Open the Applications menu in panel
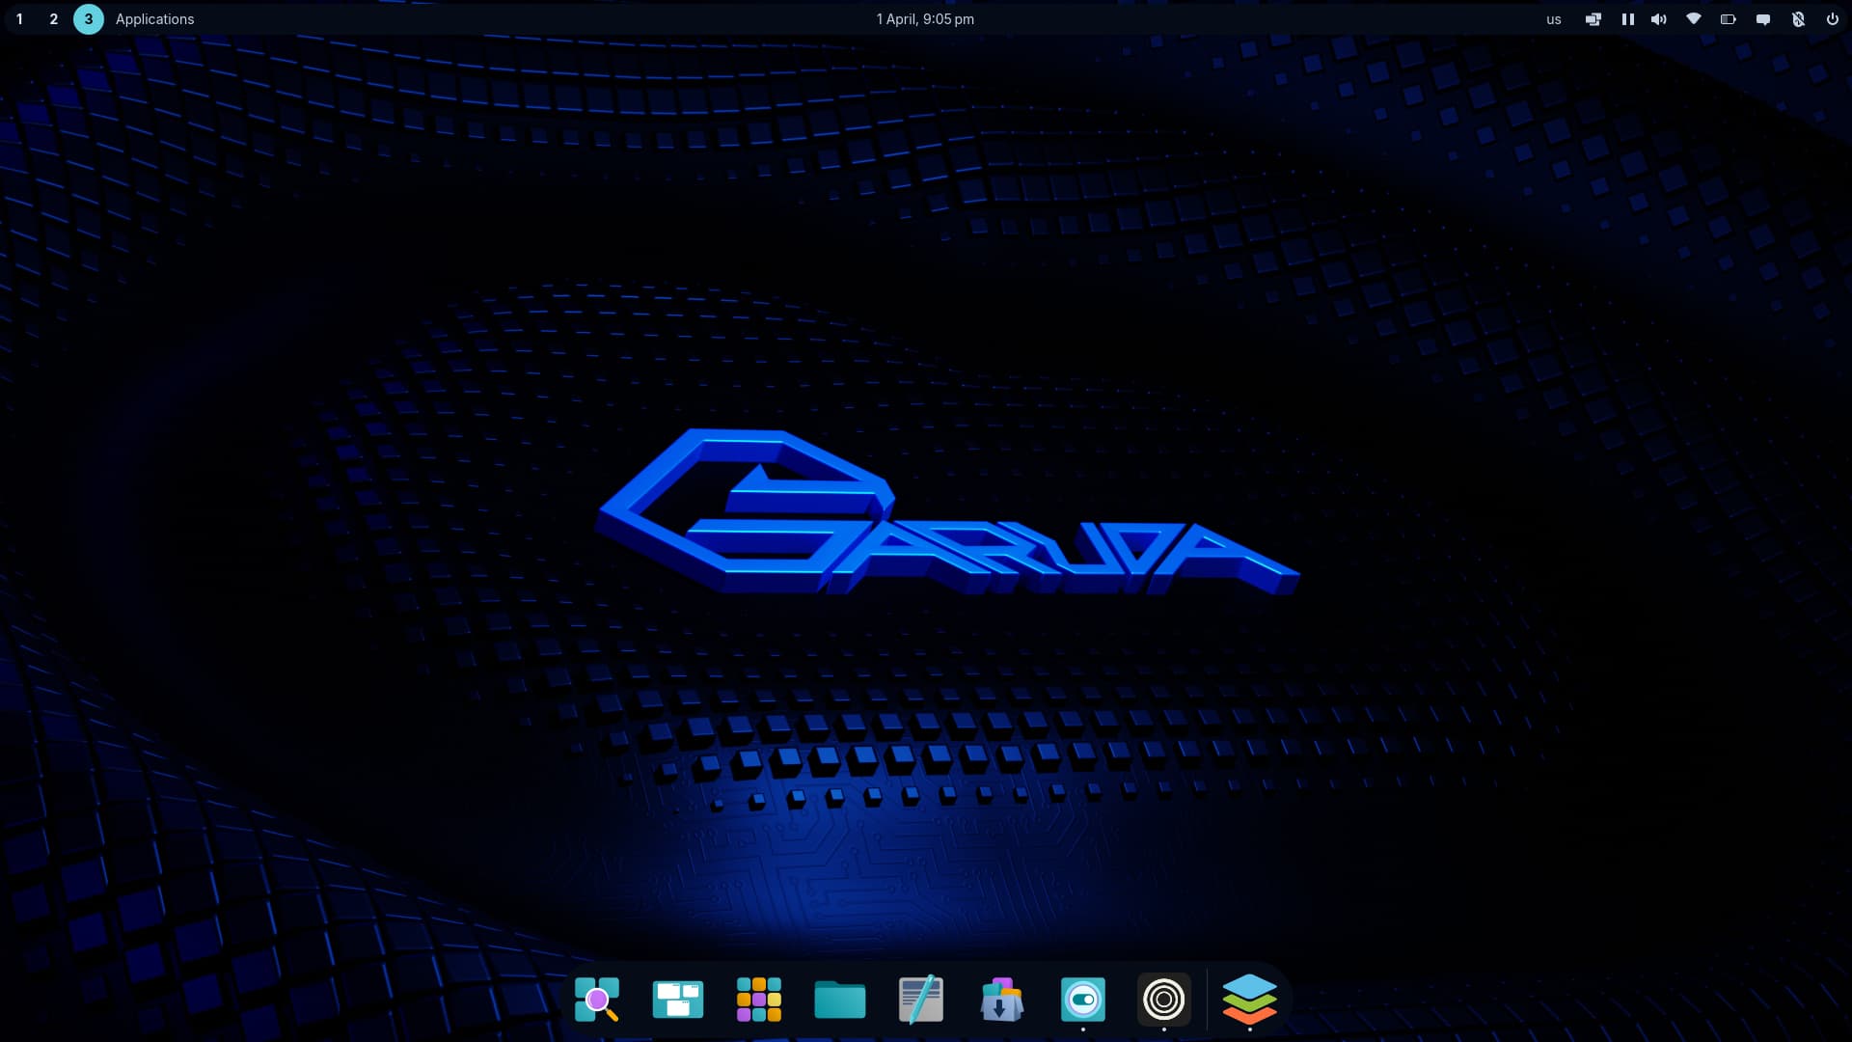The image size is (1852, 1042). pyautogui.click(x=154, y=19)
